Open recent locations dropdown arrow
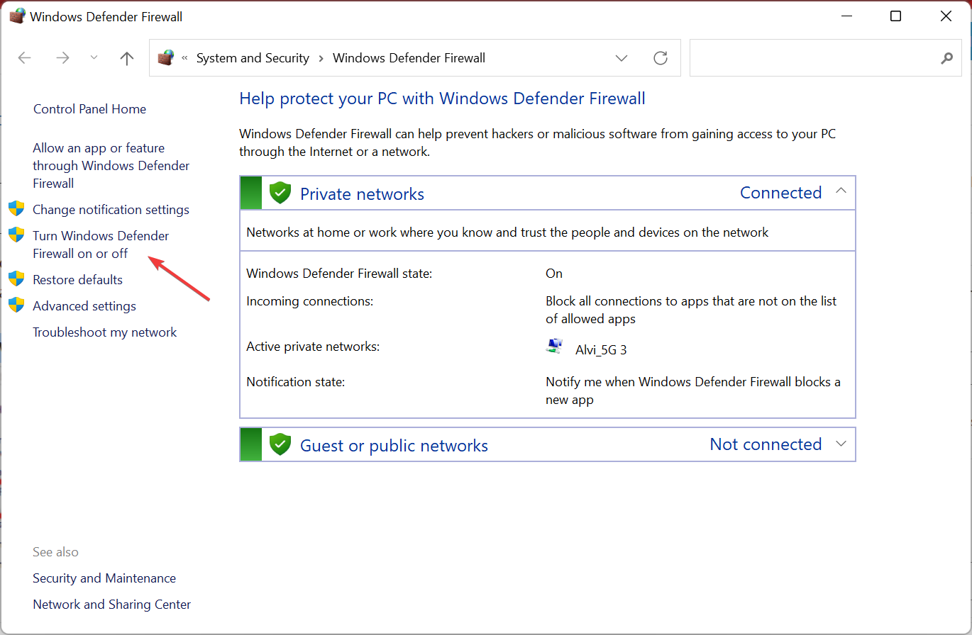Viewport: 972px width, 635px height. pyautogui.click(x=94, y=58)
